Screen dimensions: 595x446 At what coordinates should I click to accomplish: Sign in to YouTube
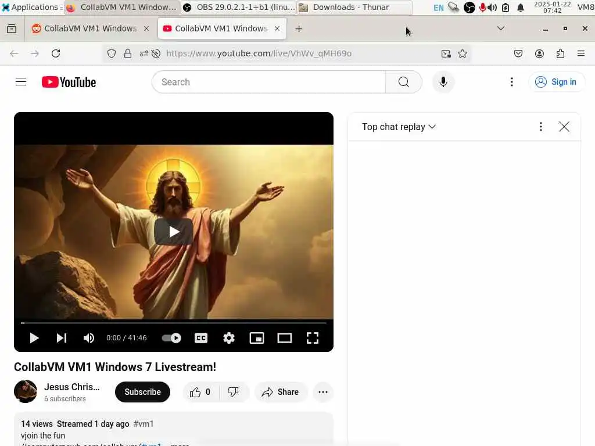(x=556, y=82)
